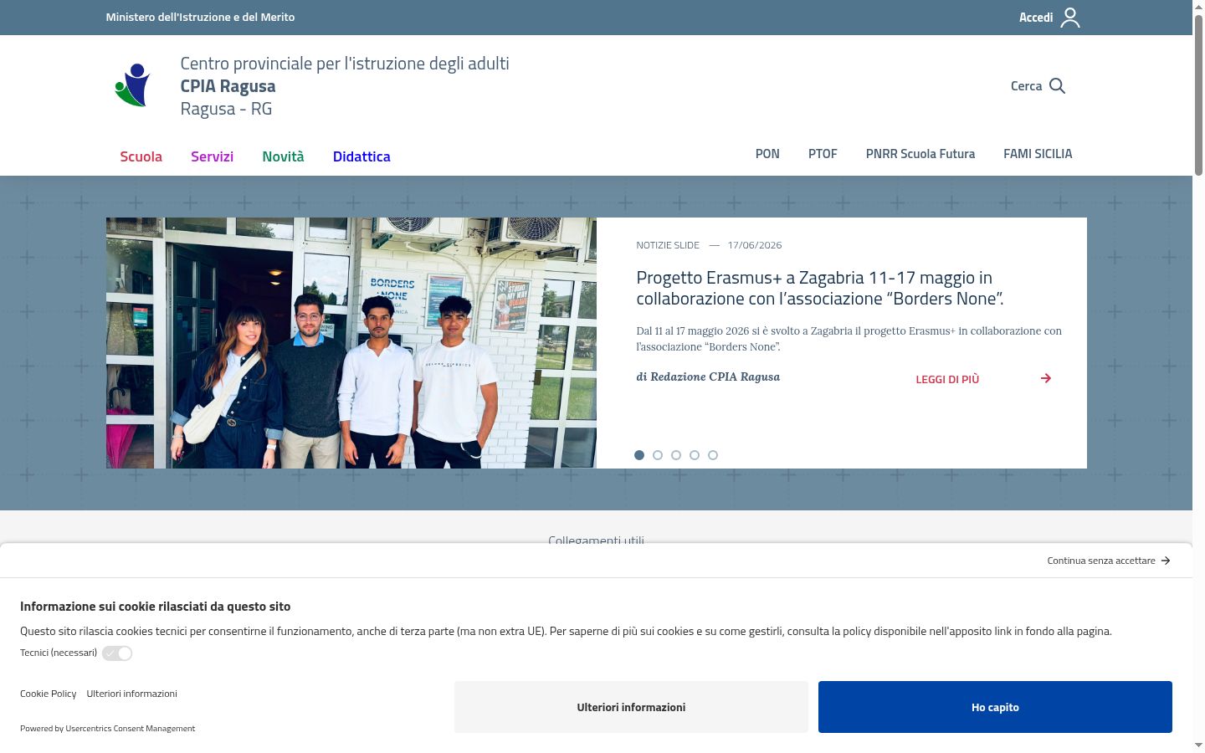Open the Scuola menu
Image resolution: width=1205 pixels, height=753 pixels.
(x=141, y=156)
